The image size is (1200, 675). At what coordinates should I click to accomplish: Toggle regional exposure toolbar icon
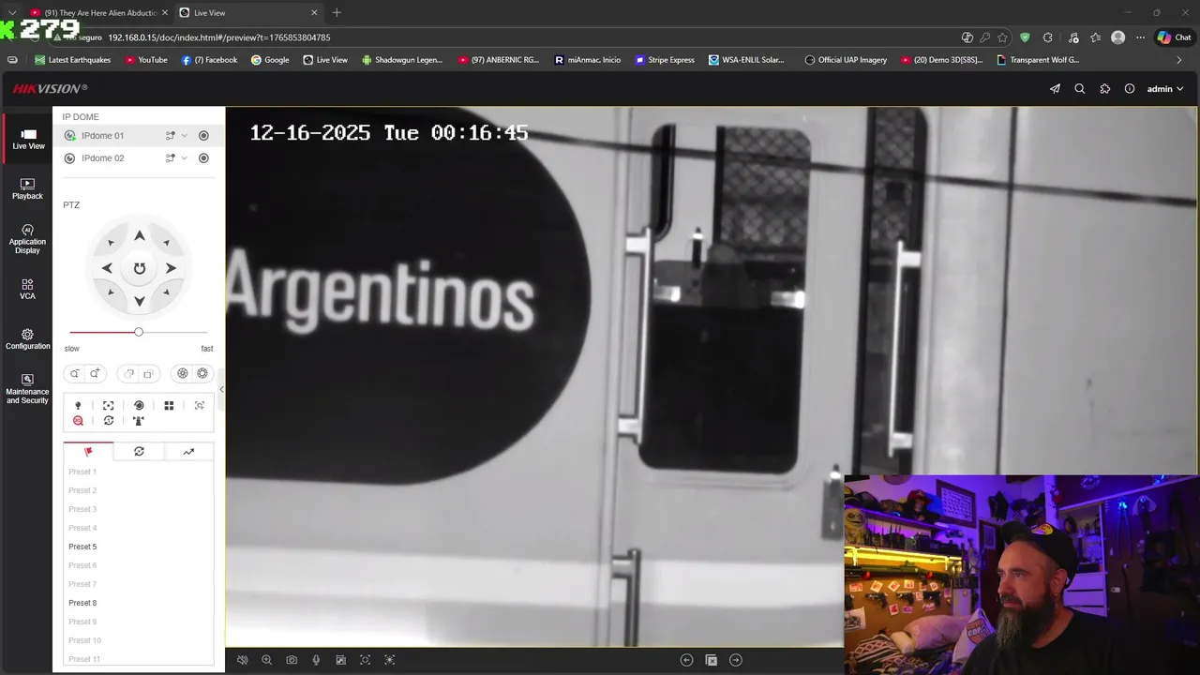(x=390, y=660)
